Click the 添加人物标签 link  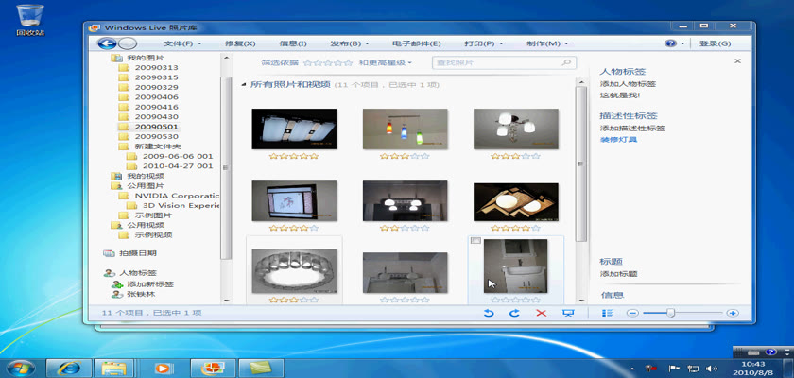coord(628,83)
